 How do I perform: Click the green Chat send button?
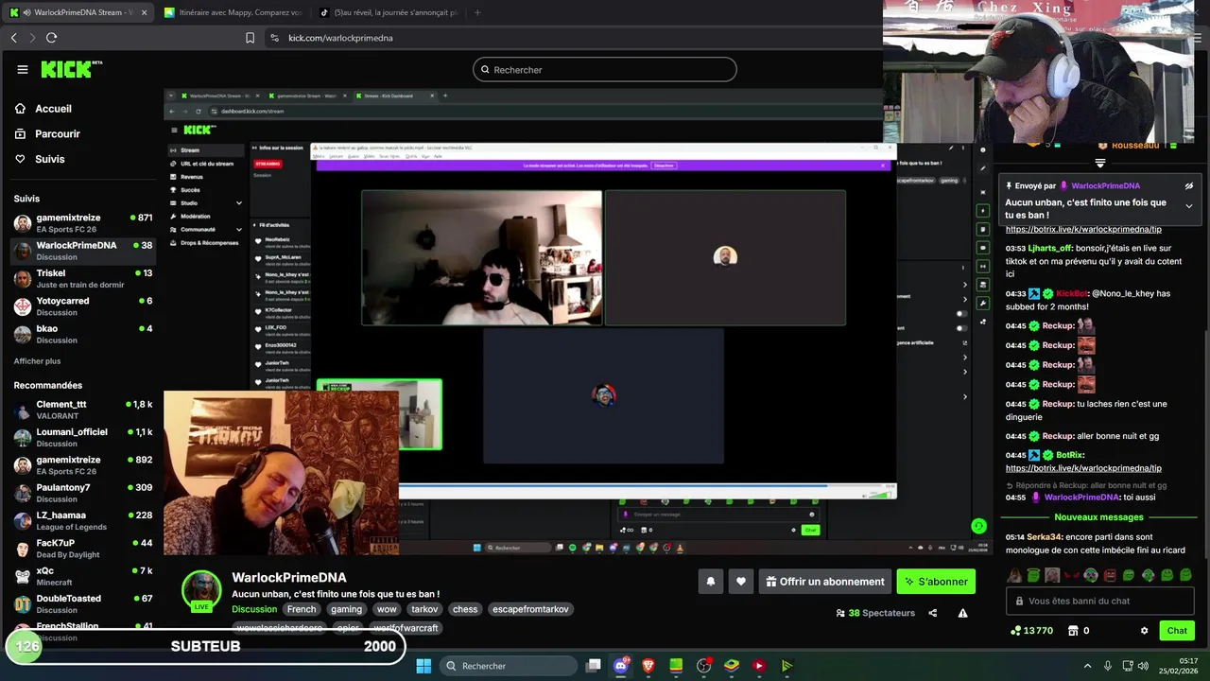1177,631
